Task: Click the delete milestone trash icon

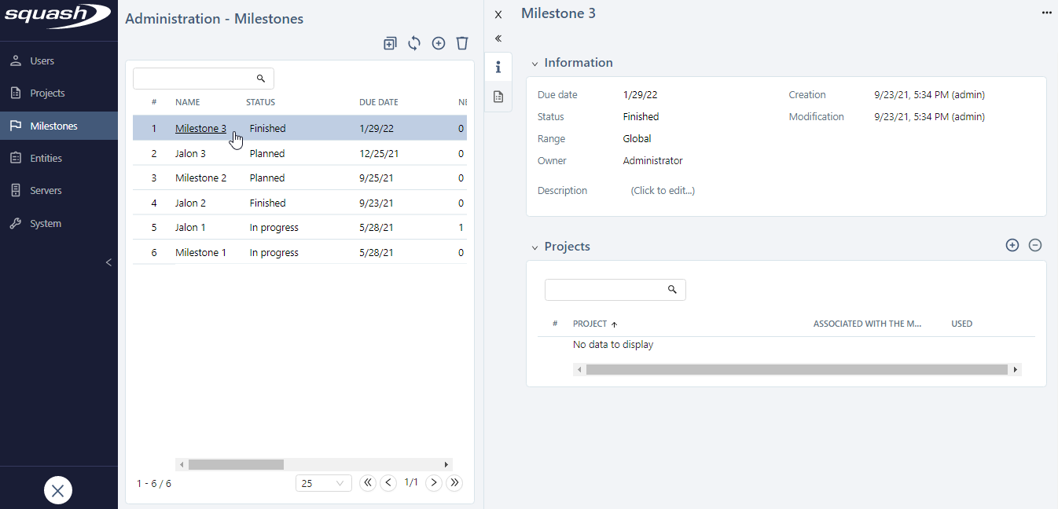Action: 462,43
